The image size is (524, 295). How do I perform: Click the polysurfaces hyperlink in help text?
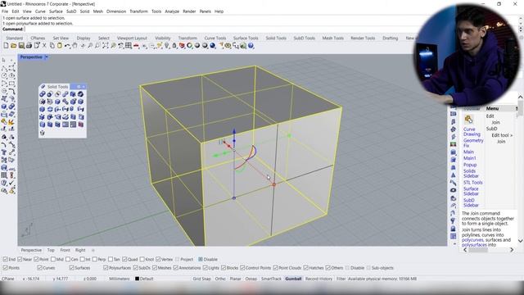coord(474,245)
